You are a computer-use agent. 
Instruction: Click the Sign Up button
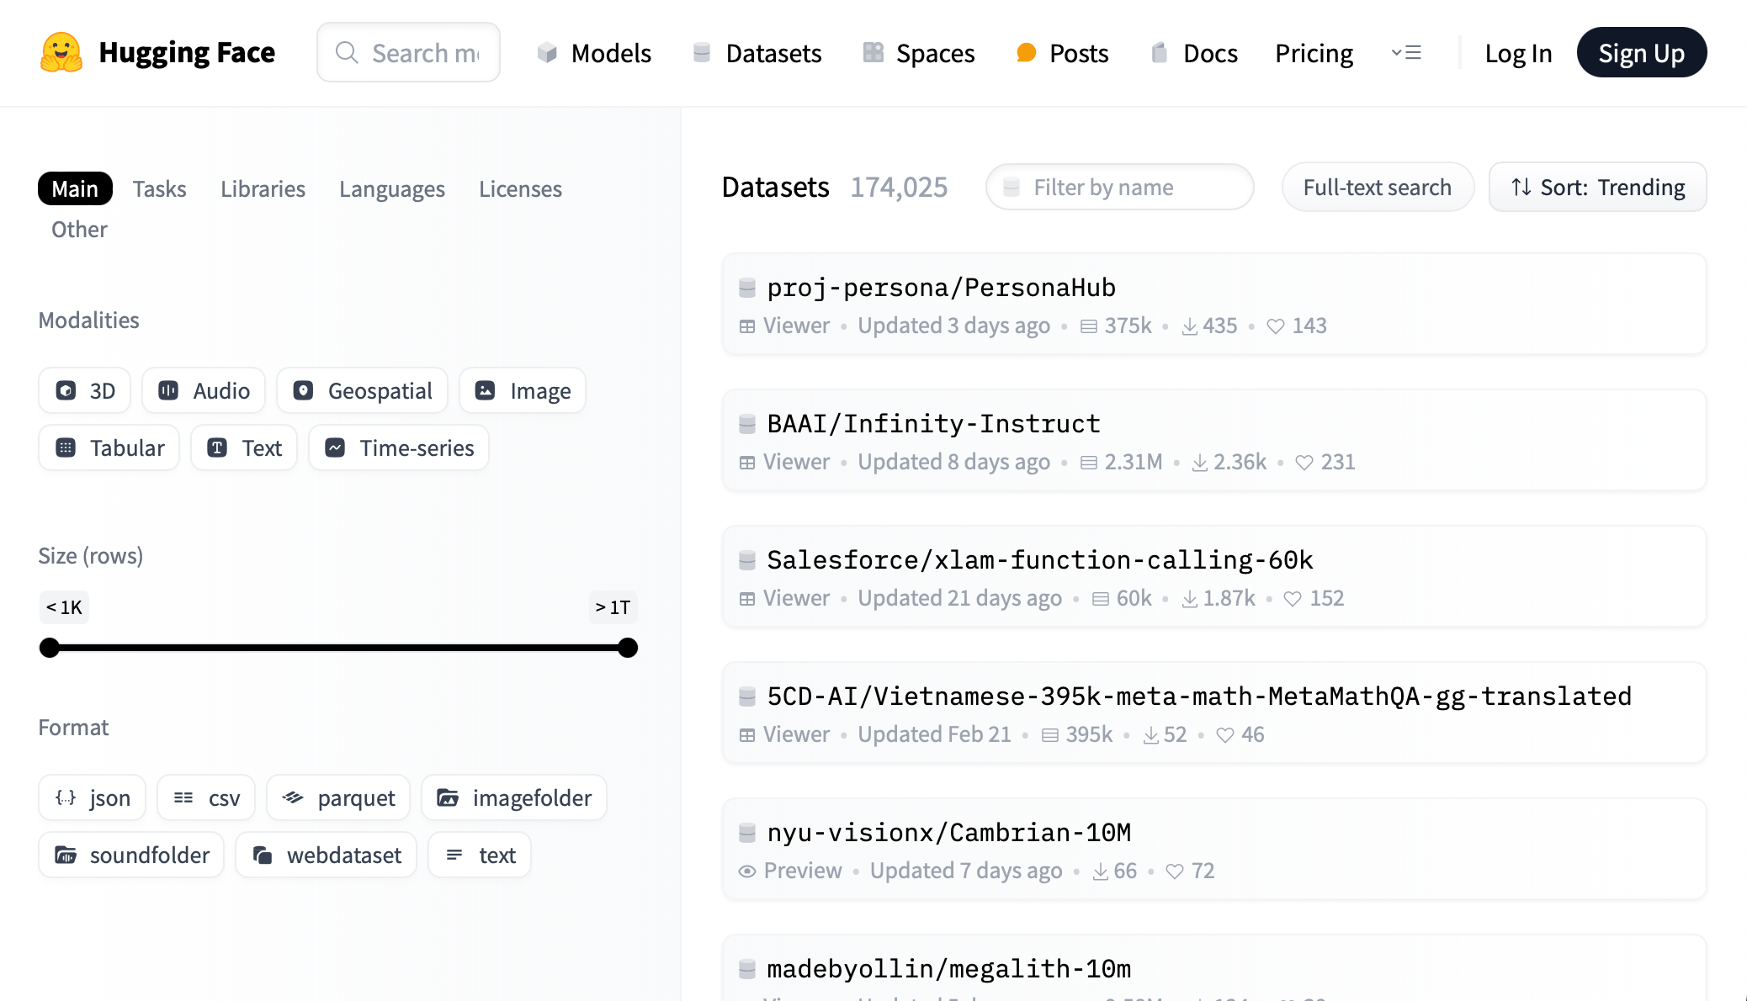pyautogui.click(x=1641, y=53)
